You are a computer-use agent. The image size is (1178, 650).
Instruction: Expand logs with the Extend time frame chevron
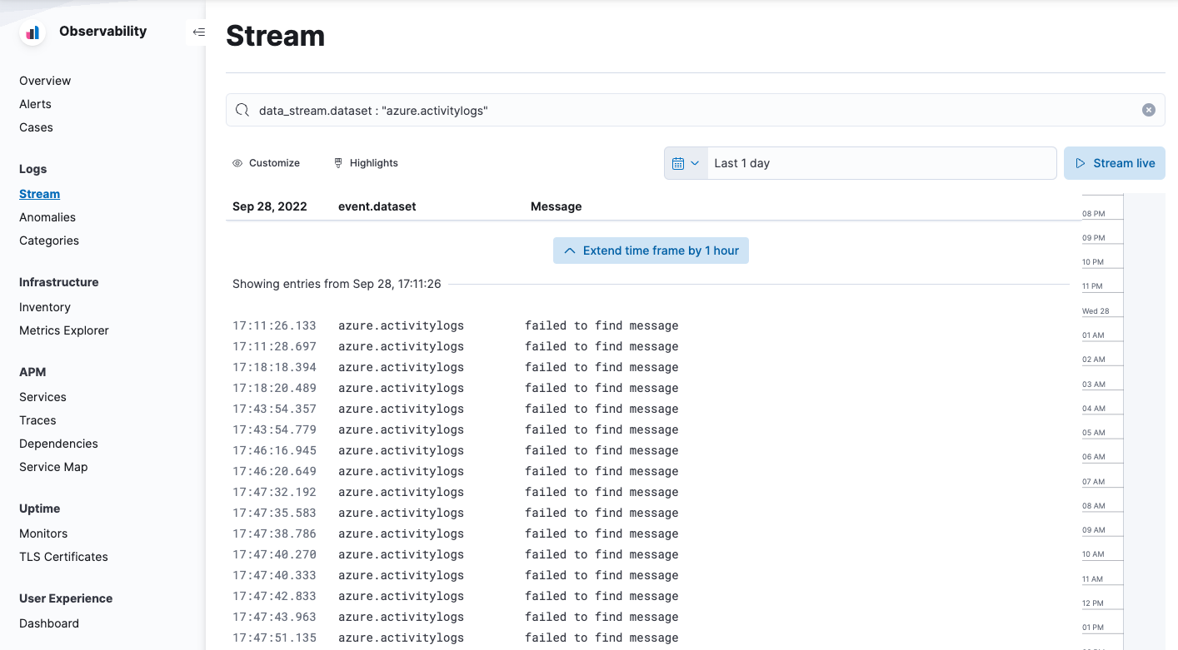coord(570,250)
